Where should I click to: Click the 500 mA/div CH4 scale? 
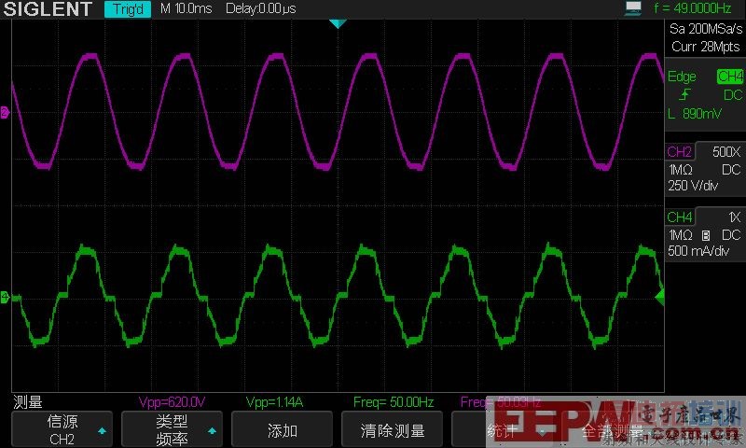point(698,251)
